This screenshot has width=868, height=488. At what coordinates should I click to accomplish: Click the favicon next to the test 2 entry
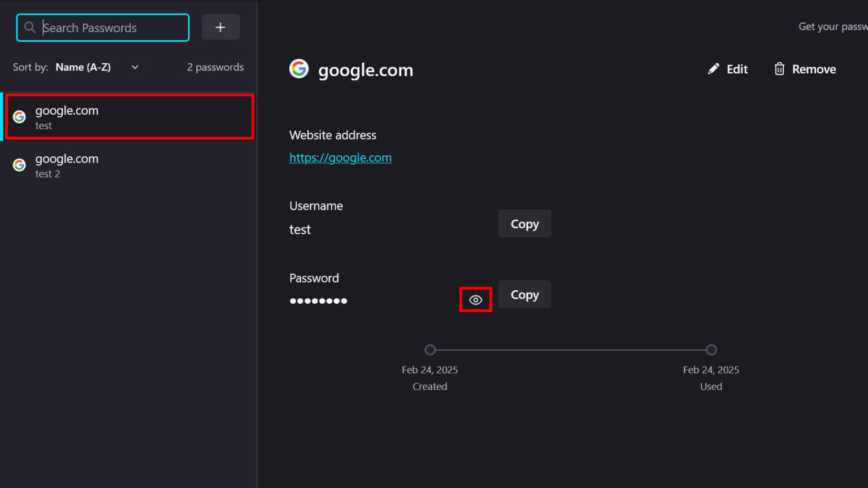tap(19, 164)
